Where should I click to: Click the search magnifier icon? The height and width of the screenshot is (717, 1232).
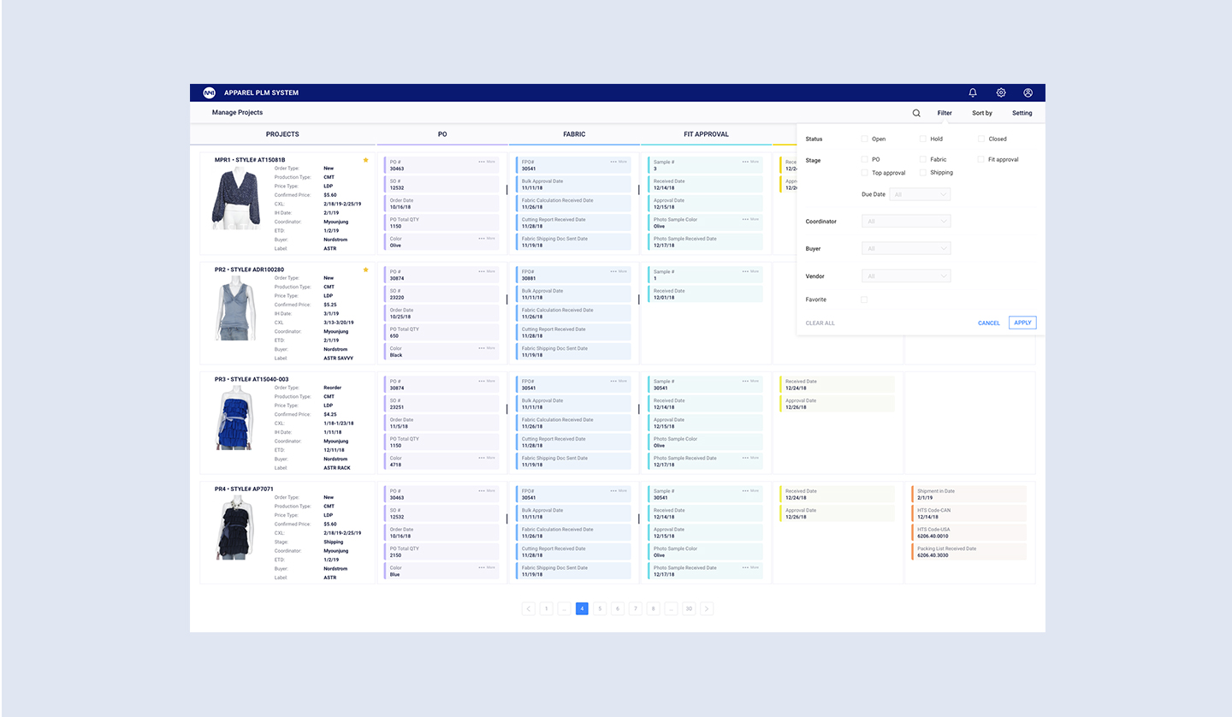[x=916, y=113]
